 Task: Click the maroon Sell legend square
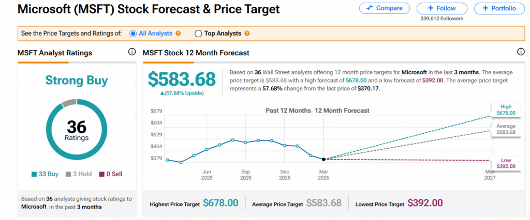102,175
